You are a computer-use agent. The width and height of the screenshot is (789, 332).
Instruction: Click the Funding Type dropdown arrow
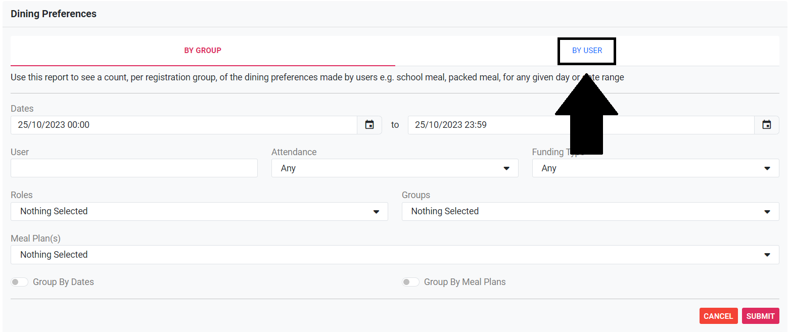pos(767,168)
